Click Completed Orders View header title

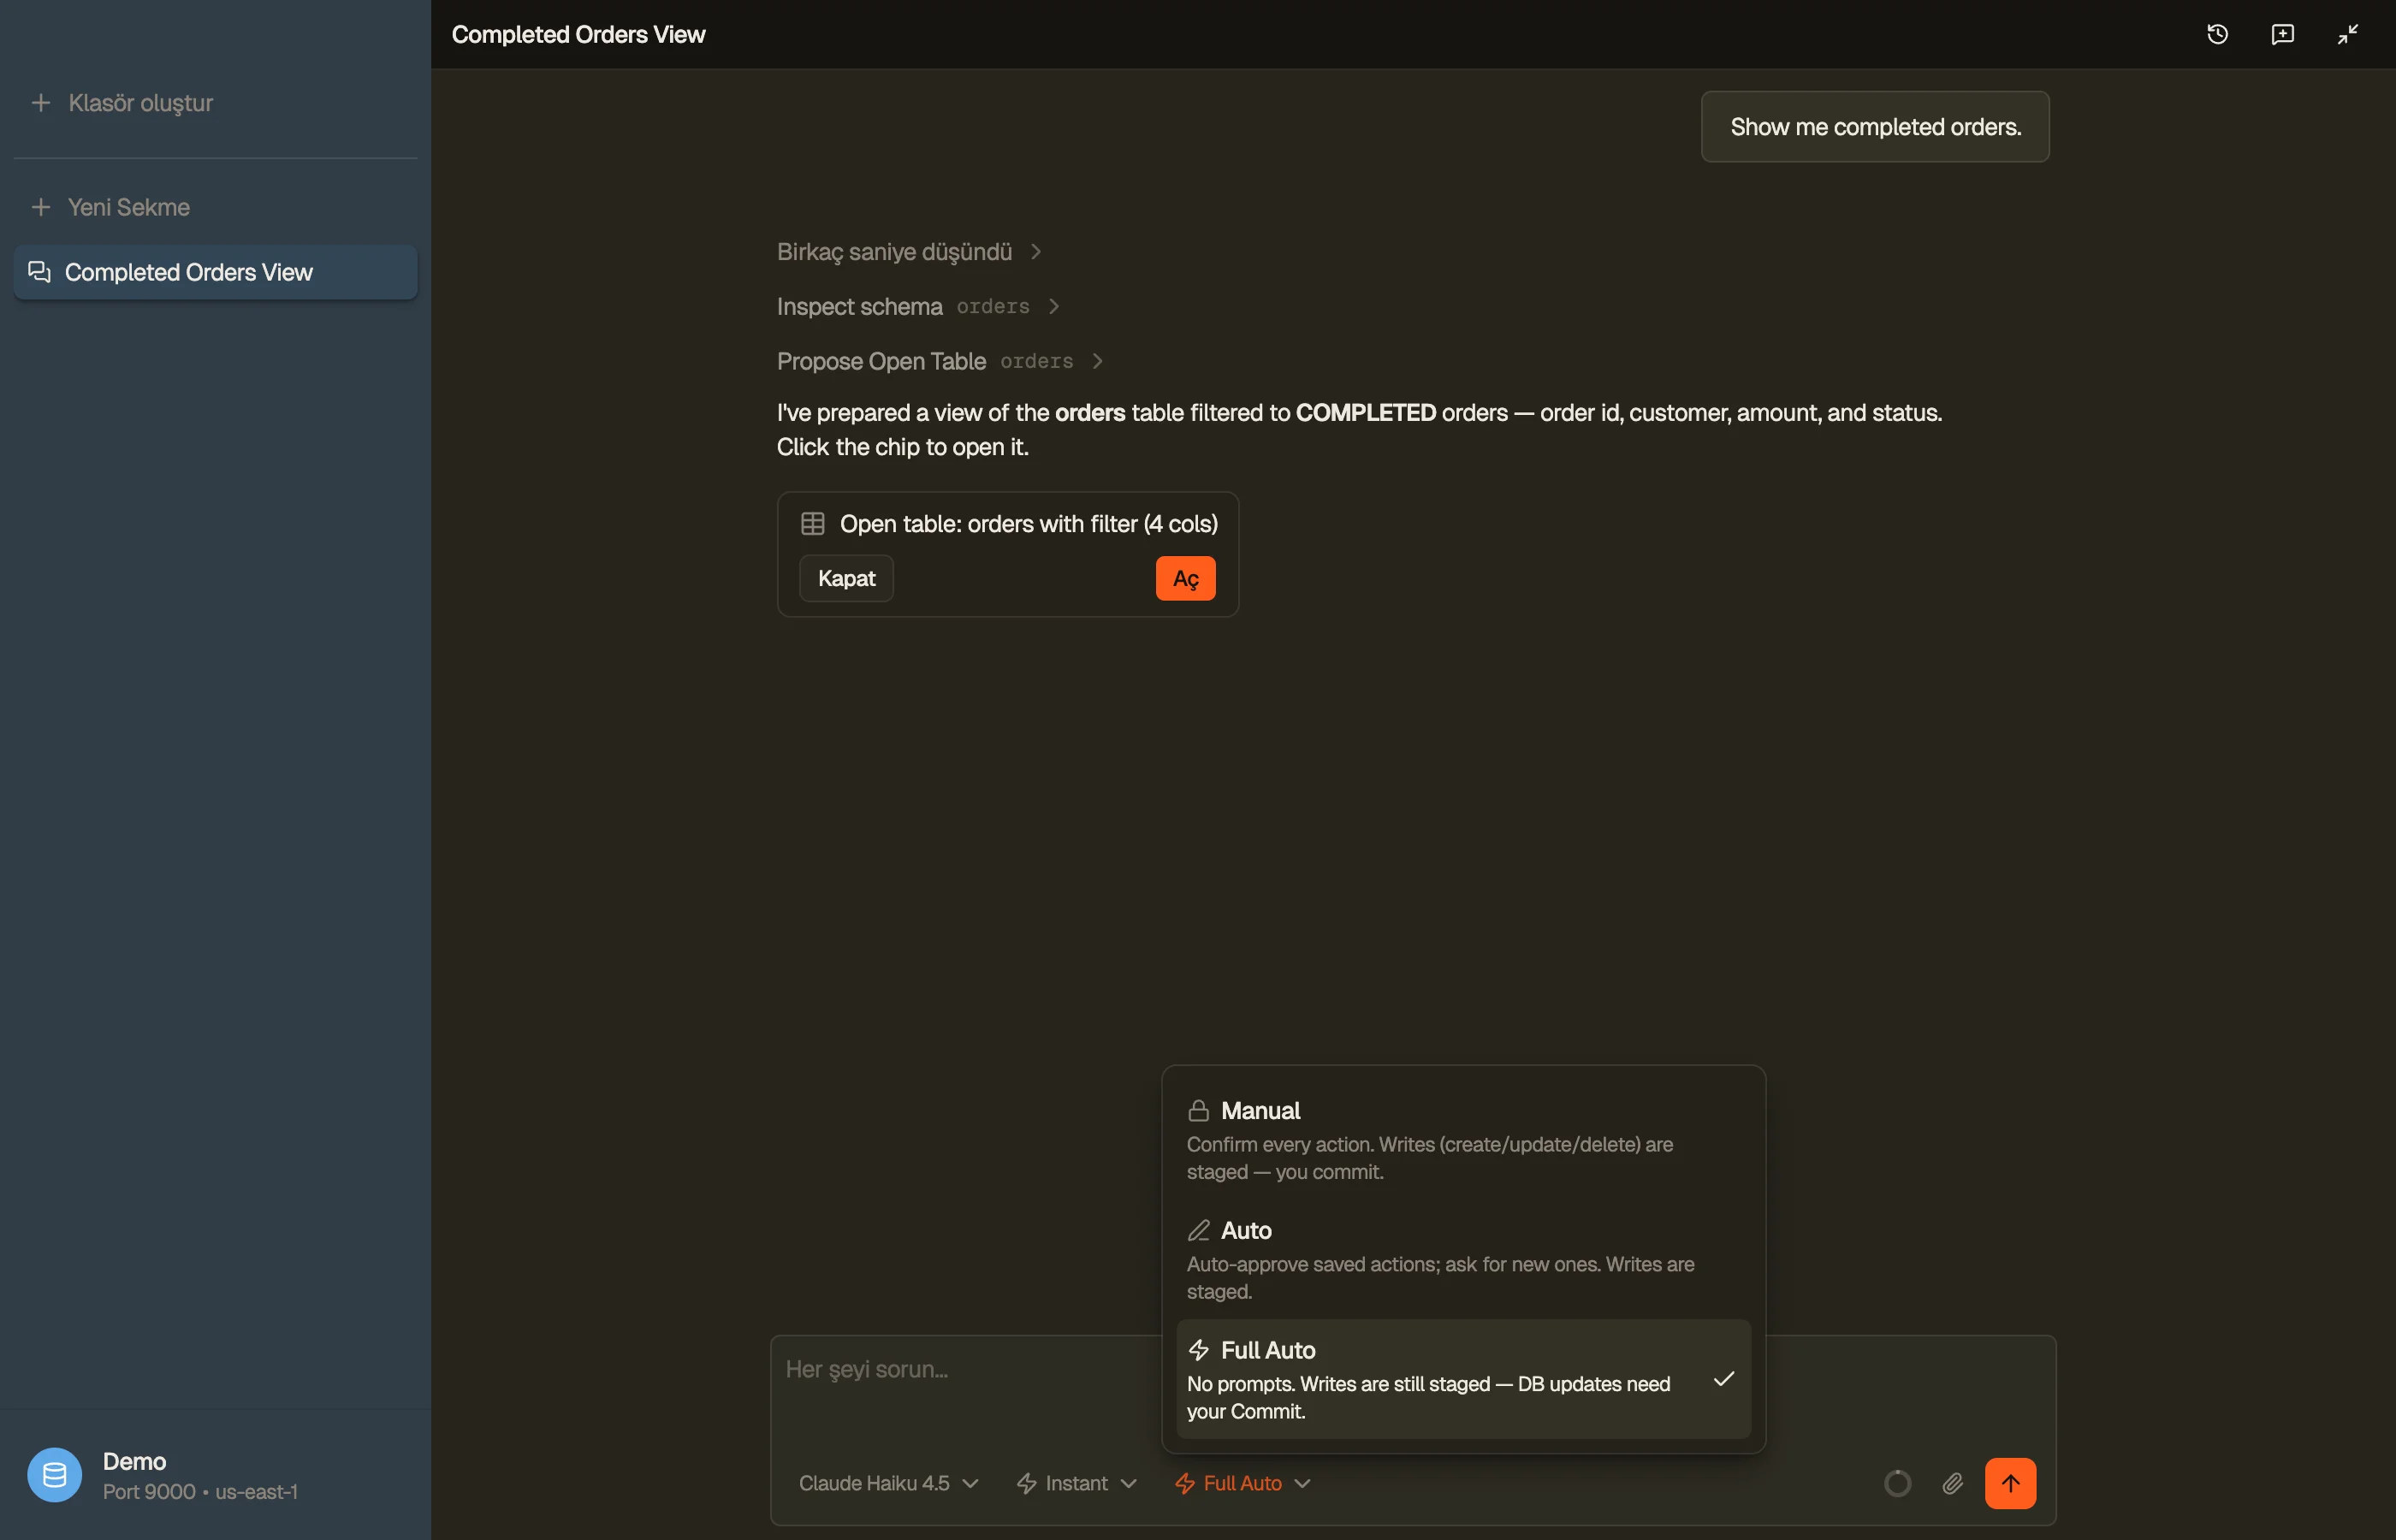(578, 34)
